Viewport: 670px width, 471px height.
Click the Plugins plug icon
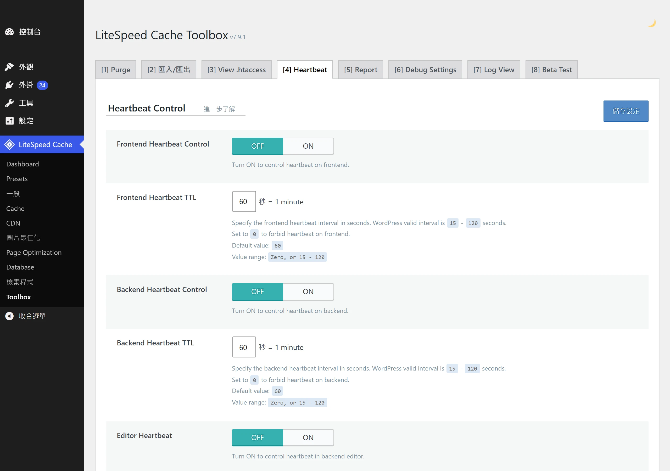coord(9,85)
